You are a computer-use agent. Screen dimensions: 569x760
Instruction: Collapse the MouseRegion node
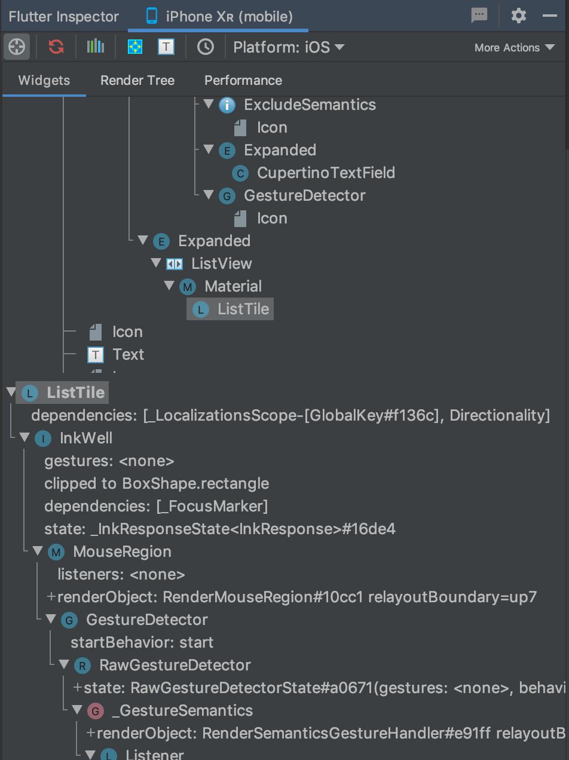(x=37, y=551)
